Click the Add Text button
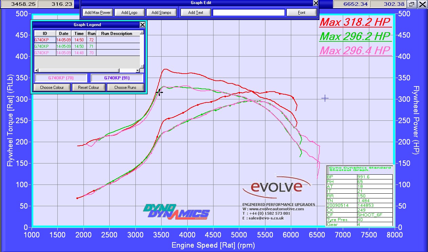 coord(196,13)
